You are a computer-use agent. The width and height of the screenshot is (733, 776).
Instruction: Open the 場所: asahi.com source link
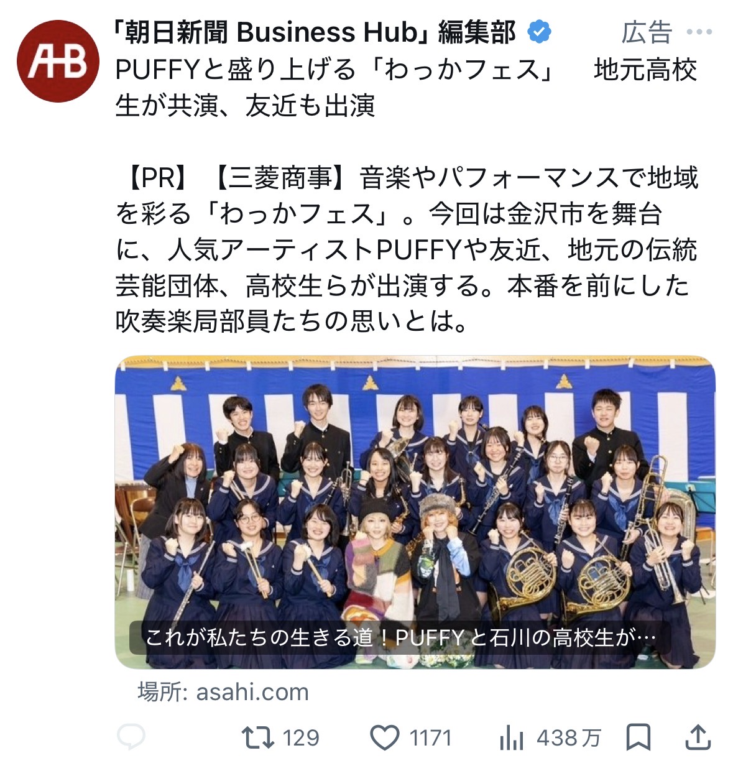pos(223,691)
